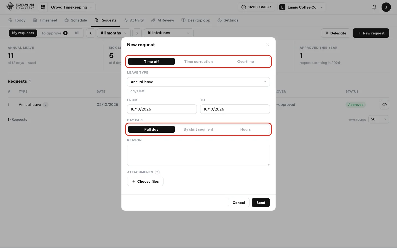Screen dimensions: 397x248
Task: Open the Desktop app tab
Action: tap(196, 20)
